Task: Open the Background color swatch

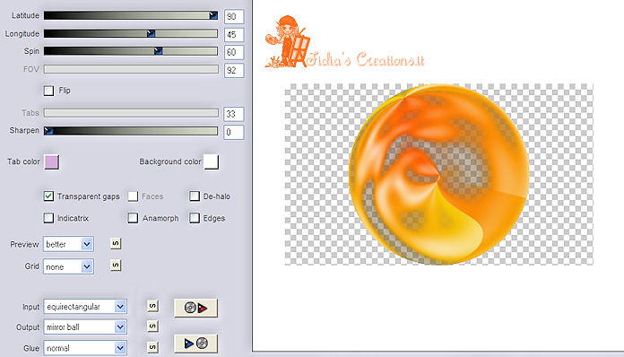Action: [212, 162]
